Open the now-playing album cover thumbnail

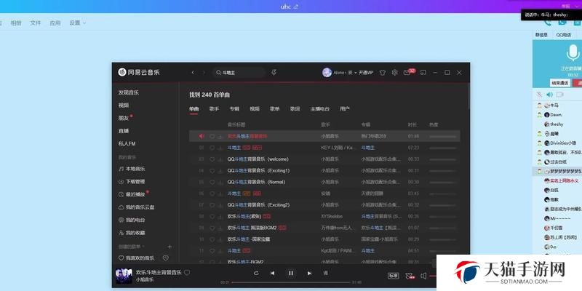coord(124,276)
